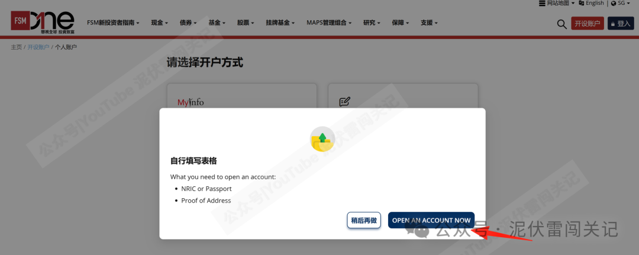Click the 个人账户 breadcrumb text
639x255 pixels.
pos(66,47)
